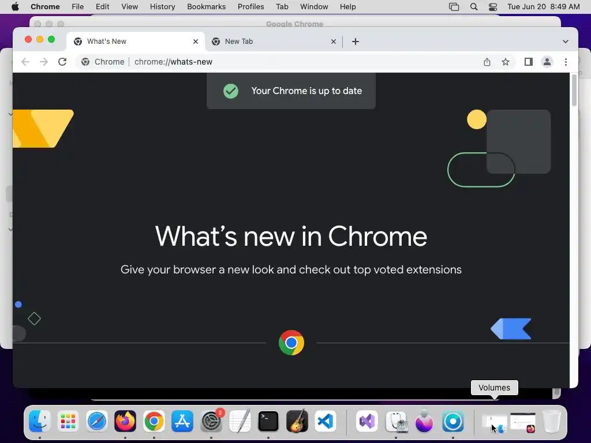
Task: Open App Store from the Dock
Action: pos(182,421)
